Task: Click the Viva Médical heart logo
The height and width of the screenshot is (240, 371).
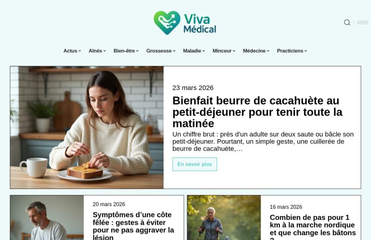Action: (167, 23)
